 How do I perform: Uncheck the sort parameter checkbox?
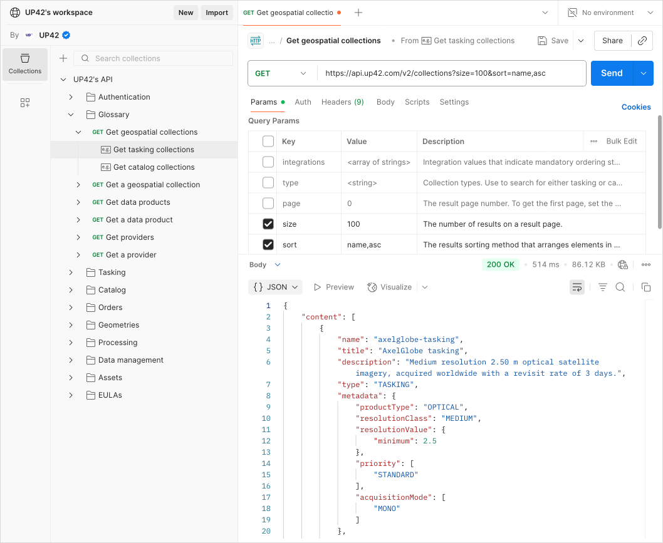click(x=268, y=245)
